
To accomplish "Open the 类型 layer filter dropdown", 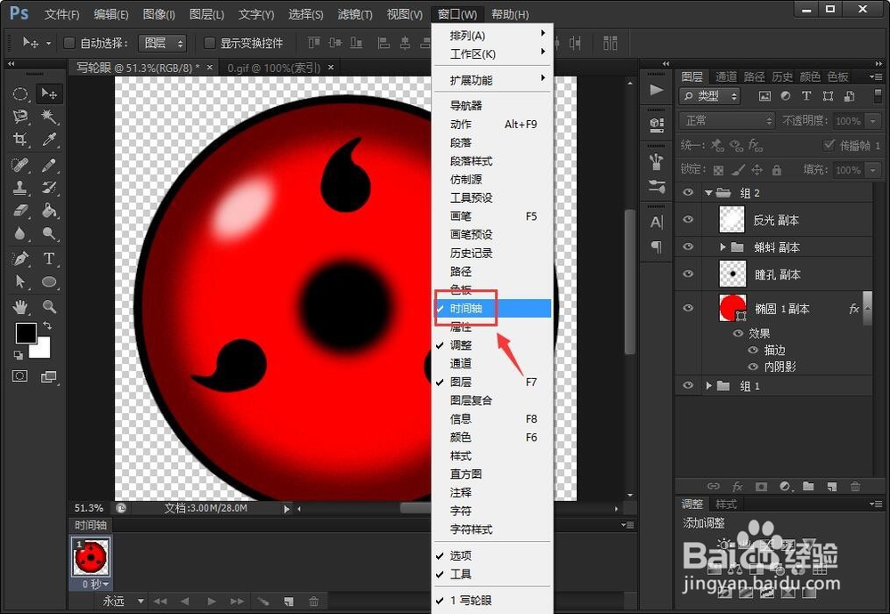I will [710, 96].
